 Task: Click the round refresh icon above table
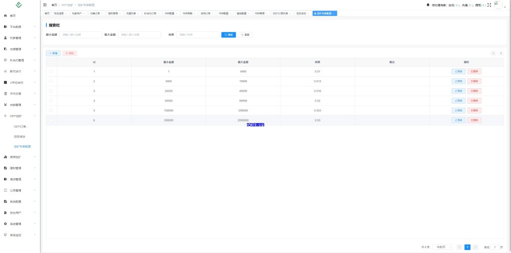click(x=501, y=53)
